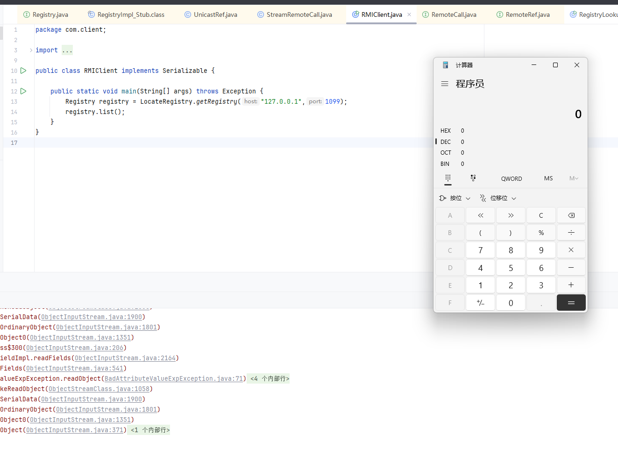Click the port value 1099 in code

[333, 101]
